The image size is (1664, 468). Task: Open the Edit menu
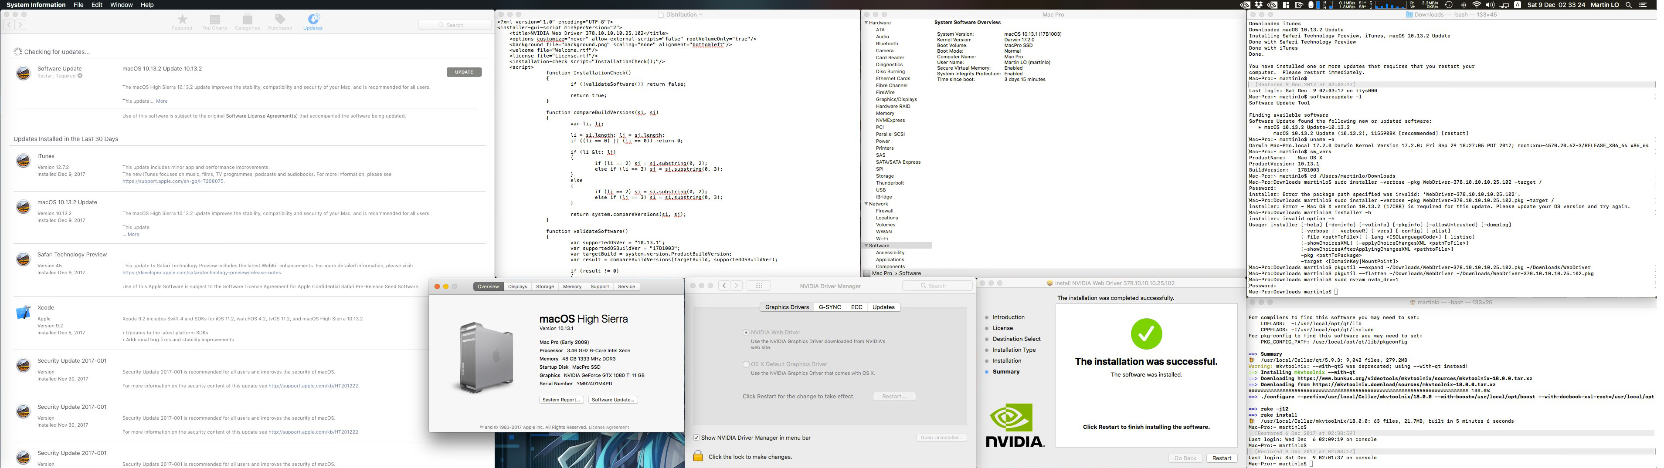97,4
